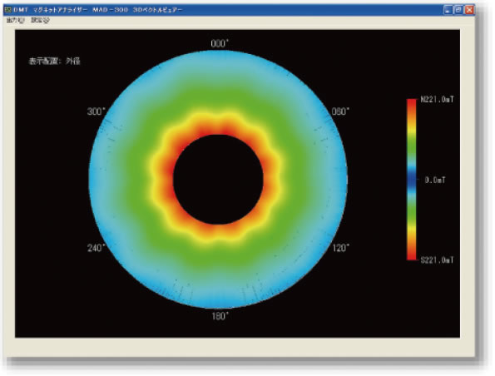Click the window title bar text
The image size is (495, 376).
click(x=98, y=10)
